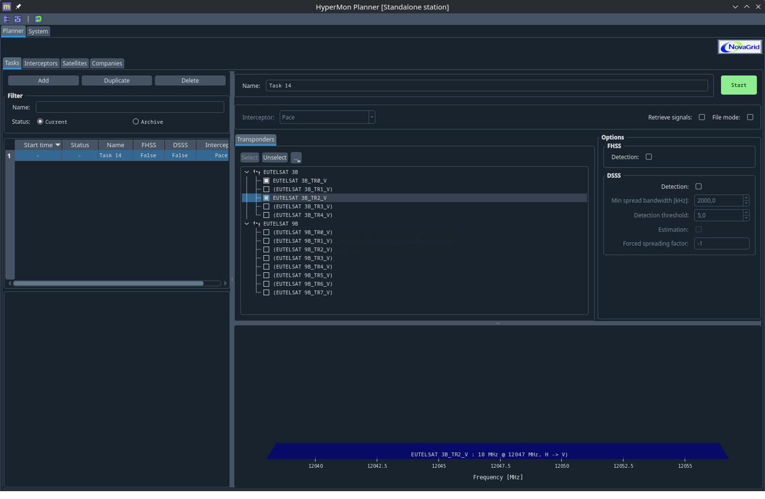Image resolution: width=765 pixels, height=499 pixels.
Task: Open the '...' more options dropdown button
Action: [x=296, y=158]
